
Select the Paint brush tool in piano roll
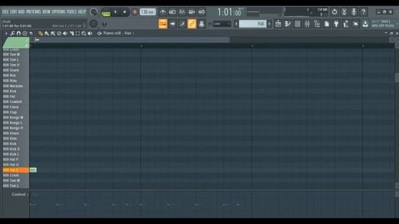pos(47,33)
